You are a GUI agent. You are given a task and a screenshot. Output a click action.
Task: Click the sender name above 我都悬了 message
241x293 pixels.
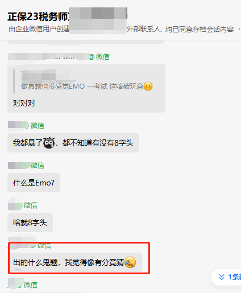click(x=26, y=126)
